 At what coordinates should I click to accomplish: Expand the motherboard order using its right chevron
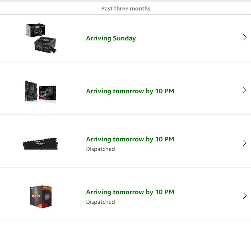(245, 90)
